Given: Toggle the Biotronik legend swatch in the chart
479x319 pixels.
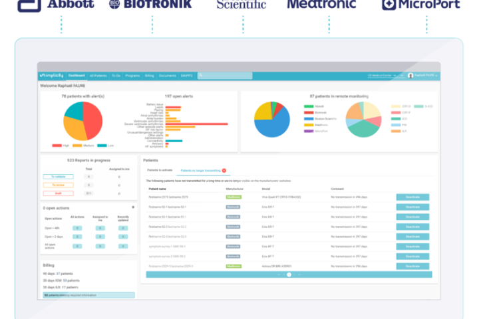Looking at the screenshot, I should 309,112.
